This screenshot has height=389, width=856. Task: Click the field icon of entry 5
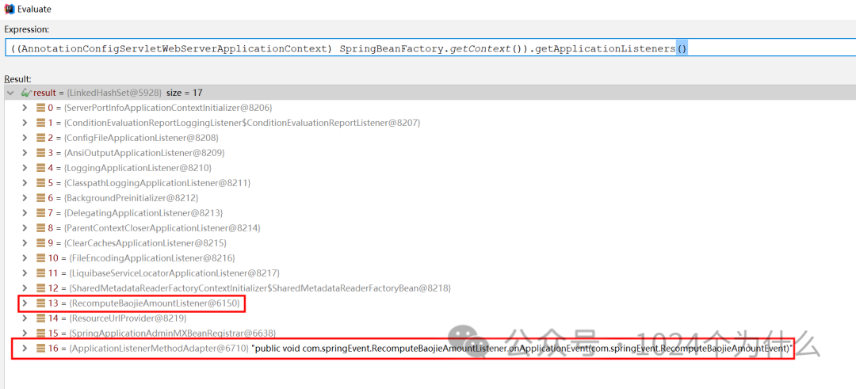pos(41,182)
